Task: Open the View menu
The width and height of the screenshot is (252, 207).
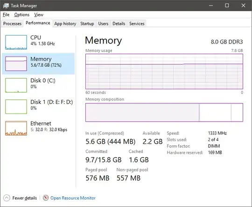Action: pyautogui.click(x=39, y=14)
